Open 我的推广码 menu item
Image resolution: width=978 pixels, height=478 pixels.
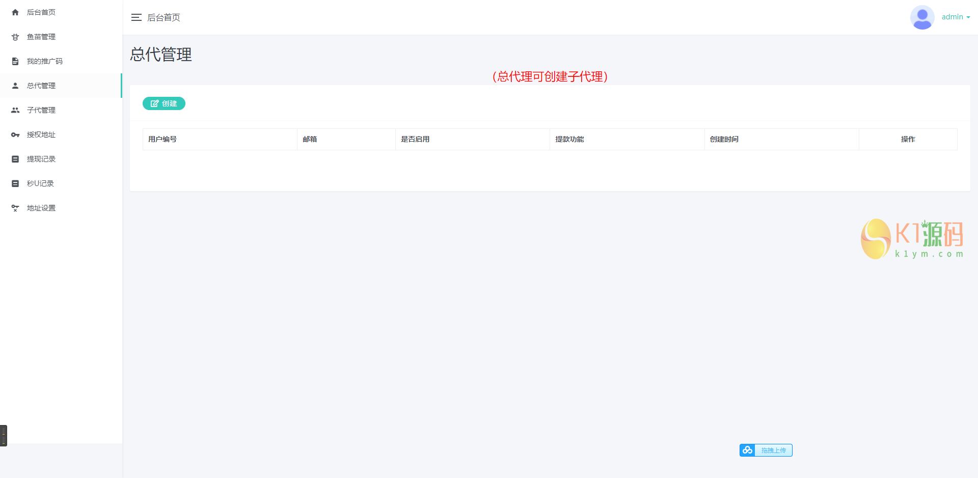point(61,61)
